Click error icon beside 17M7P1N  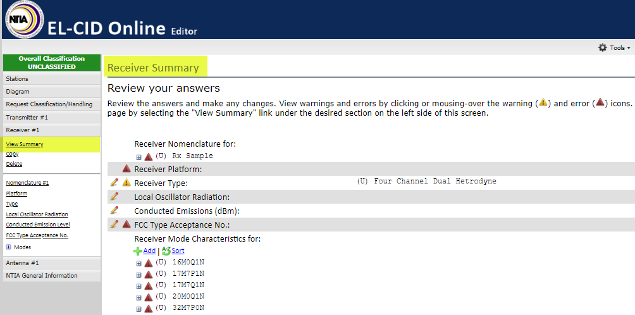(148, 275)
